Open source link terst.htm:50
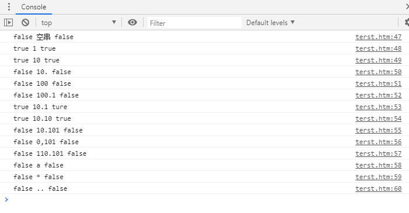Viewport: 409px width, 213px height. (x=378, y=72)
